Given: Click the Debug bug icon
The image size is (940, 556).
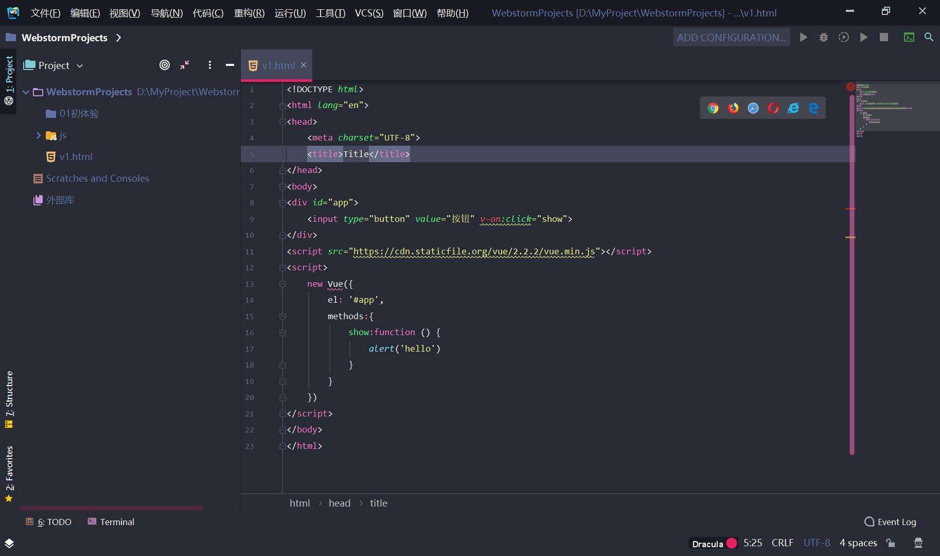Looking at the screenshot, I should 824,38.
